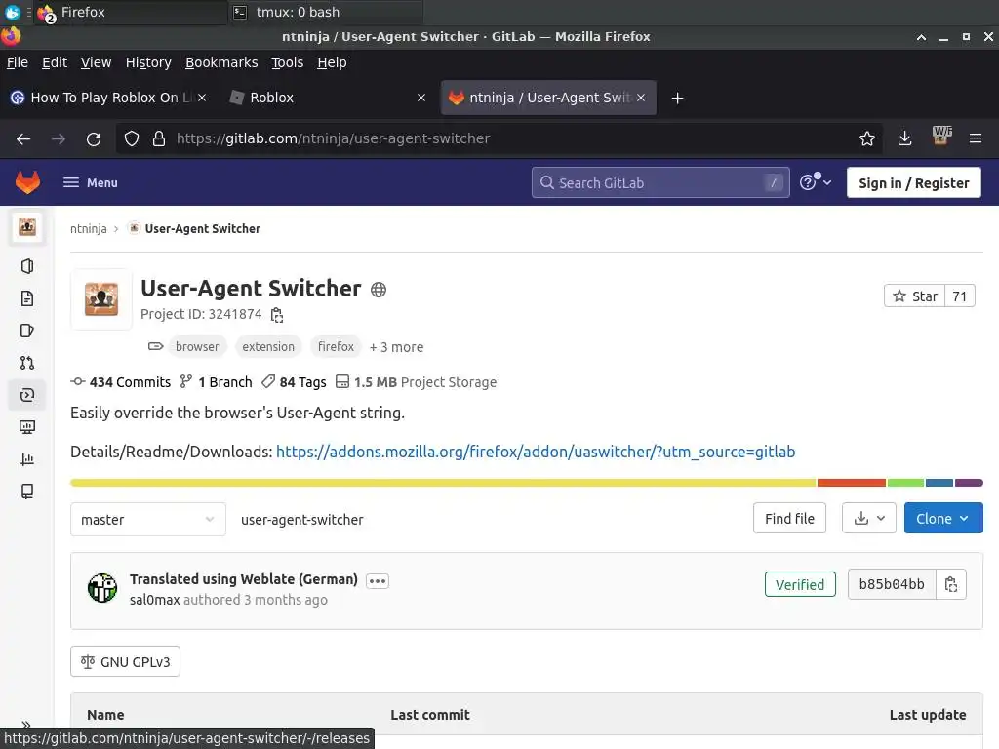Click User-Agent Switcher breadcrumb link
999x749 pixels.
pos(203,228)
